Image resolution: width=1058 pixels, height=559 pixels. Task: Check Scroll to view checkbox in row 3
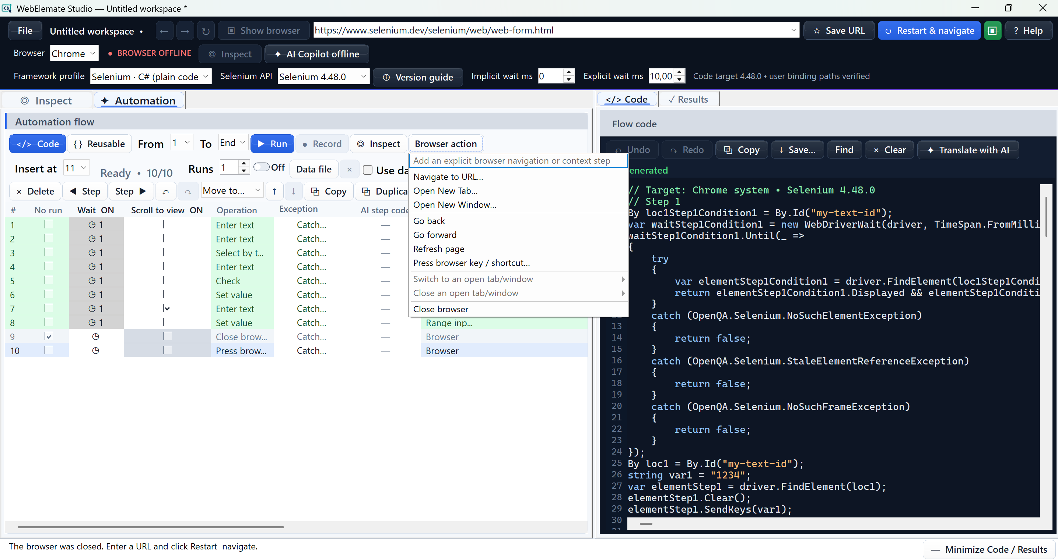(x=167, y=252)
